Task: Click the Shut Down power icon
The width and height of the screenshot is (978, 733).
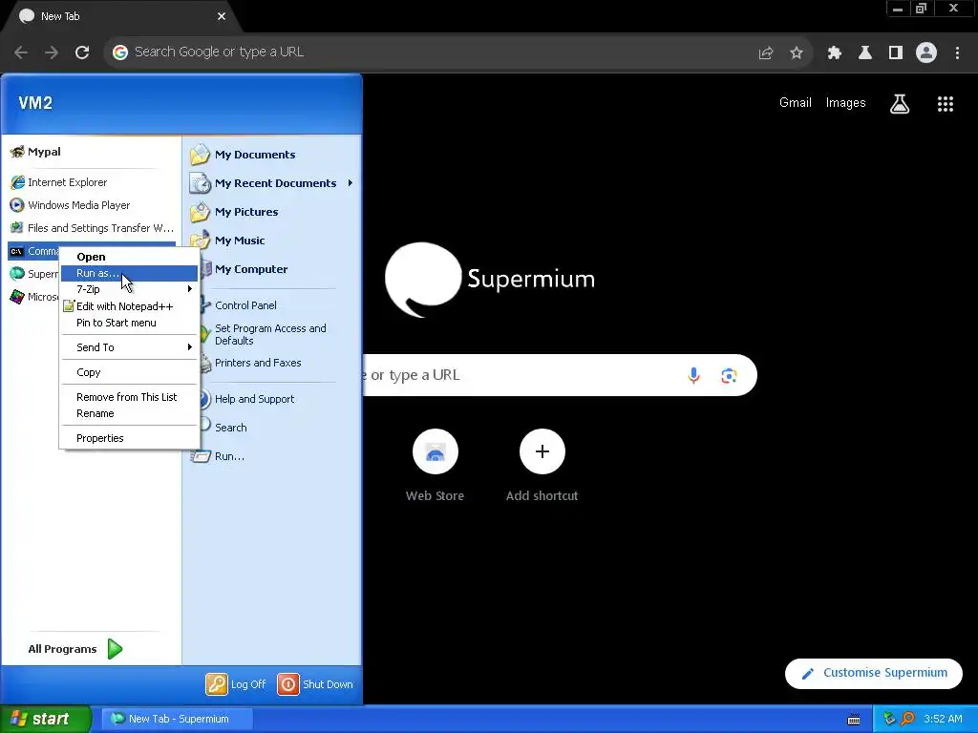Action: point(287,683)
